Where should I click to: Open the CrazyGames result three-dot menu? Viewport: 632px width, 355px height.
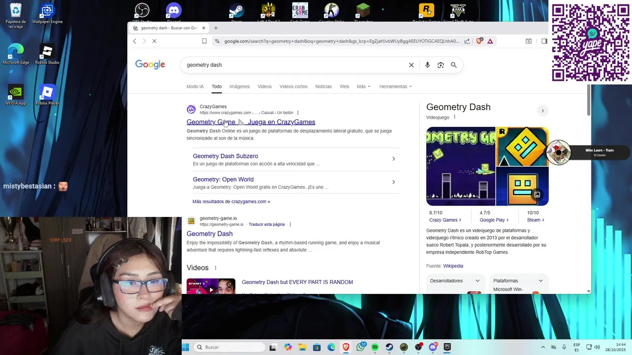pyautogui.click(x=298, y=113)
